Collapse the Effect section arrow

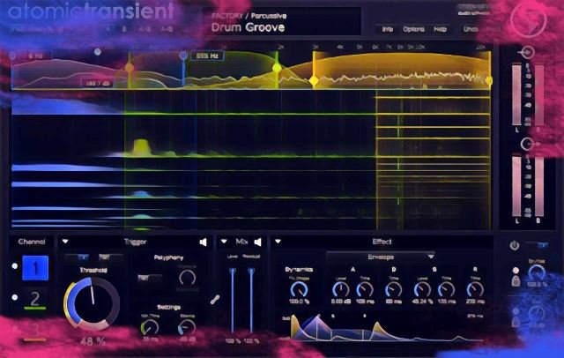coord(277,242)
